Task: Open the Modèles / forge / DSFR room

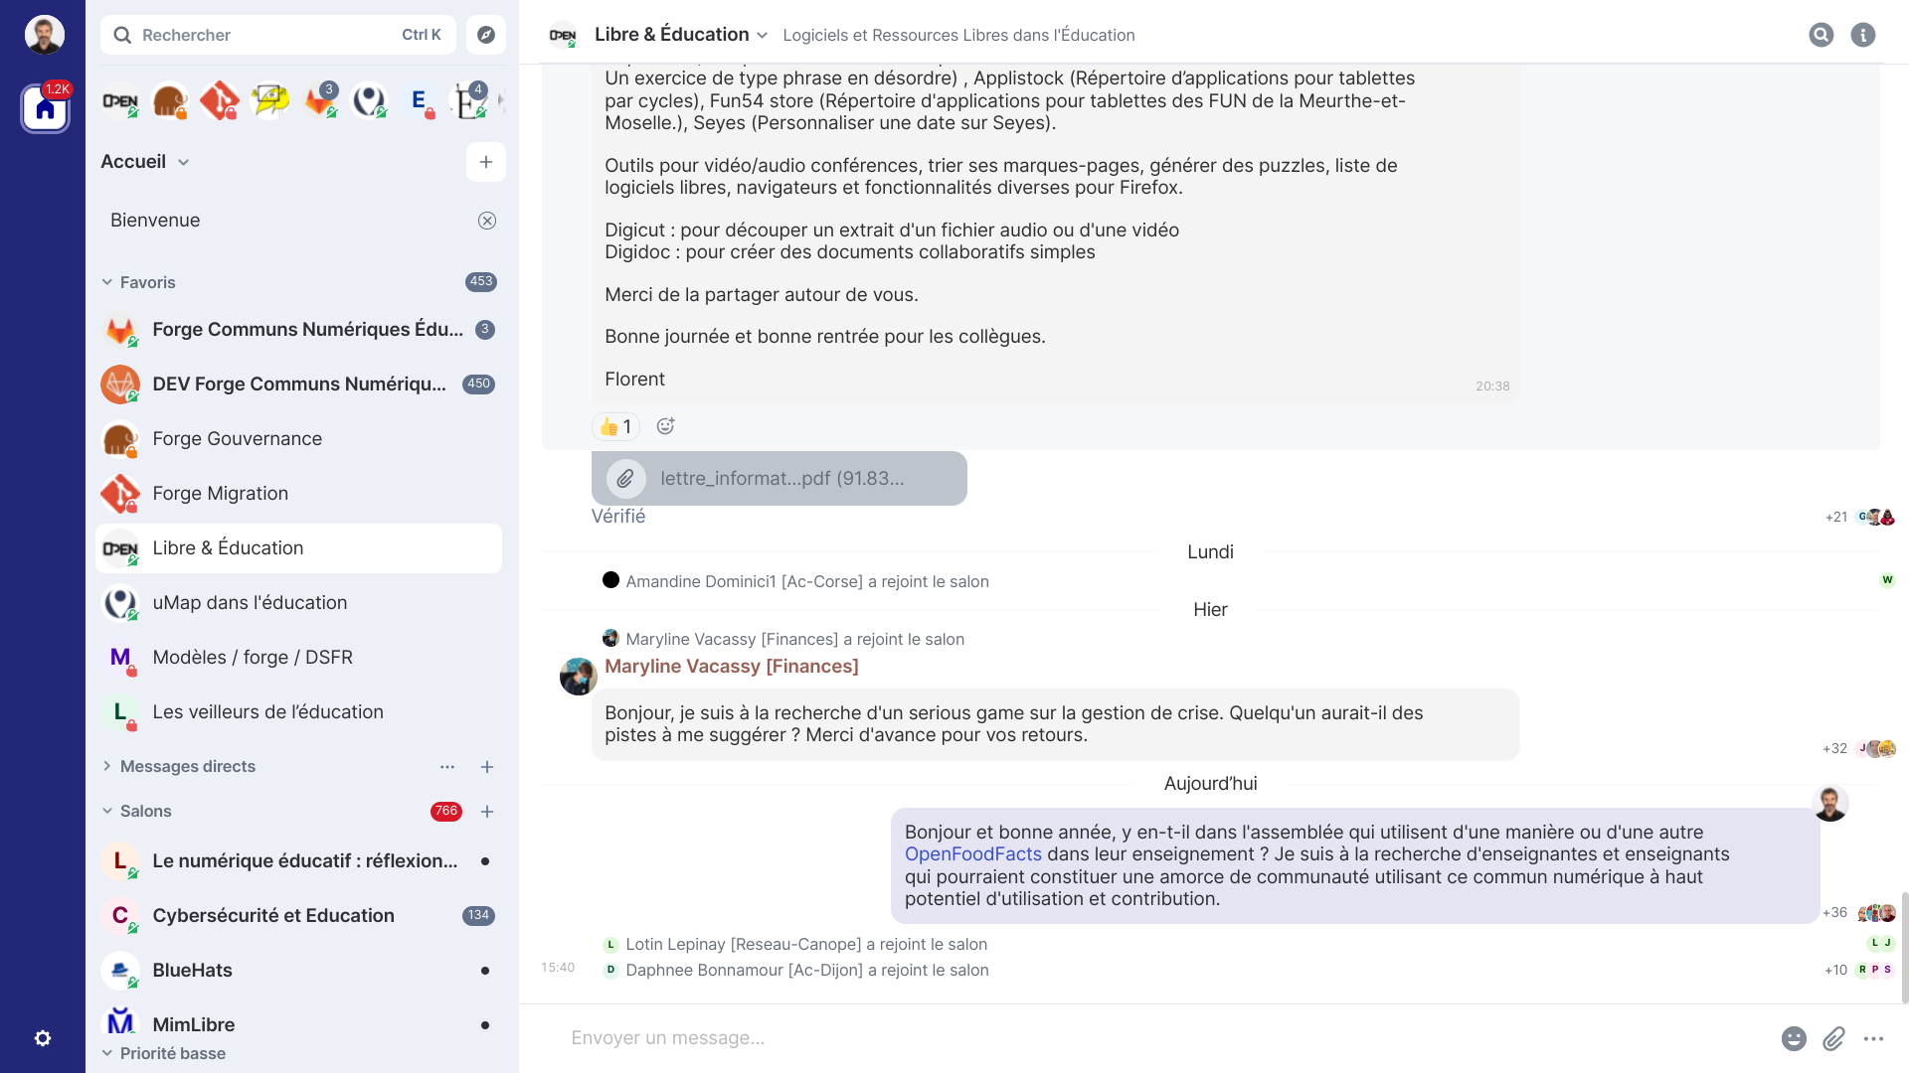Action: (x=298, y=658)
